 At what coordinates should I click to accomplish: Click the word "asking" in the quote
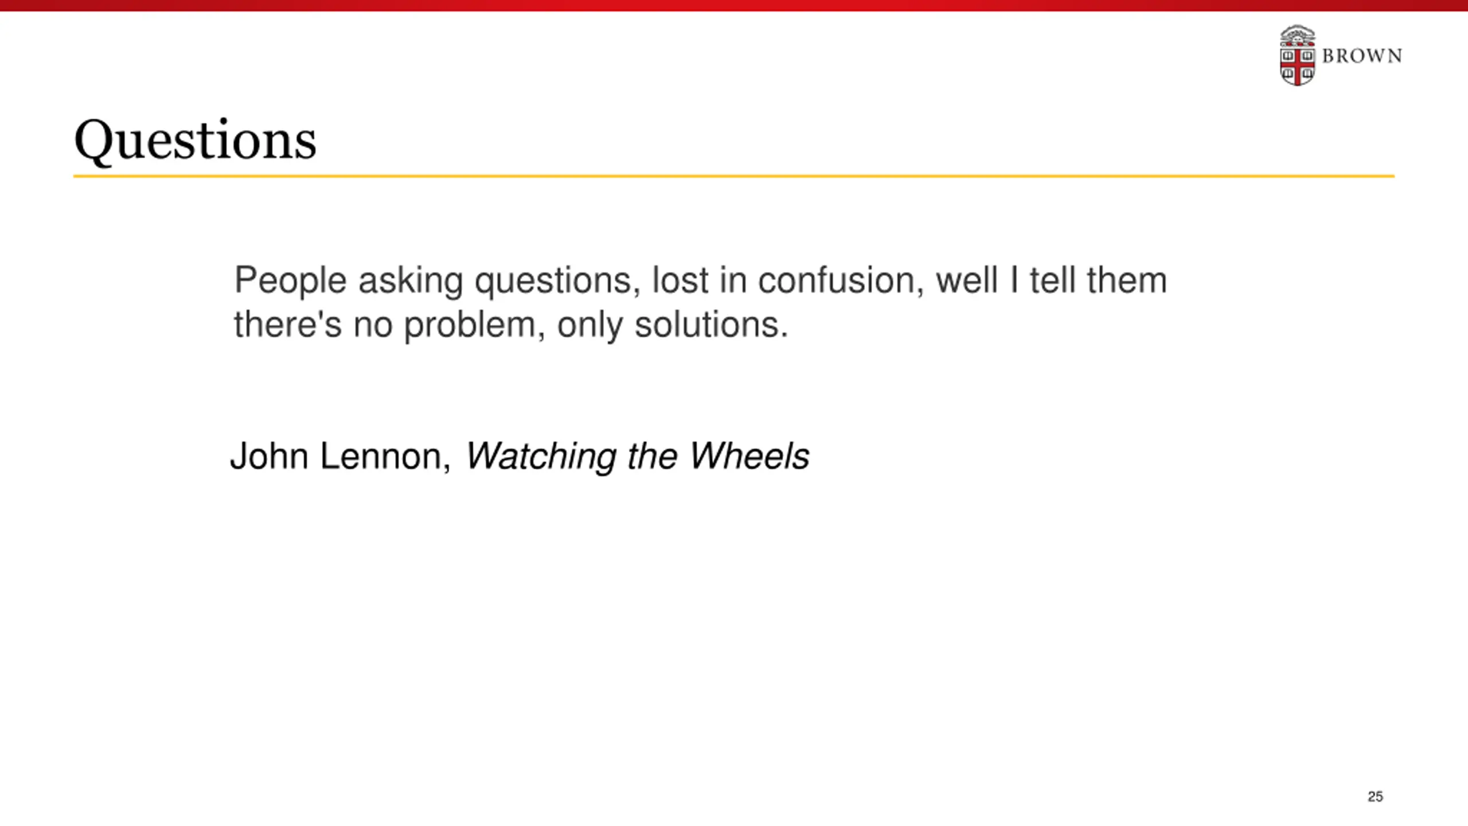410,281
